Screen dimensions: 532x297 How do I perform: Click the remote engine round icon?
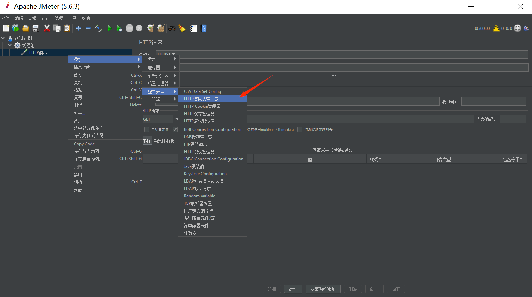(x=518, y=28)
